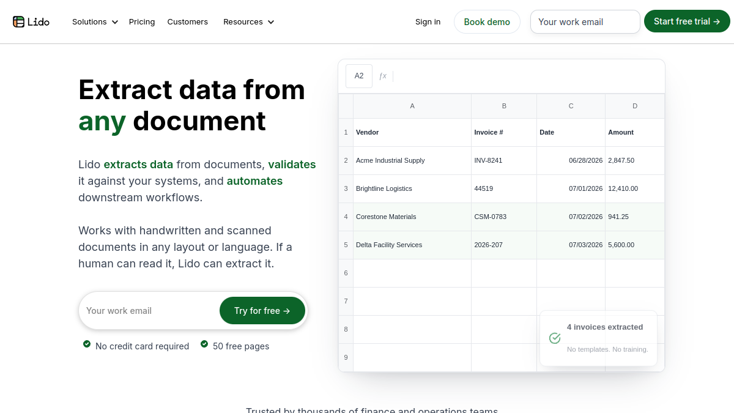Select the 44519 invoice cell
The image size is (734, 413).
504,188
